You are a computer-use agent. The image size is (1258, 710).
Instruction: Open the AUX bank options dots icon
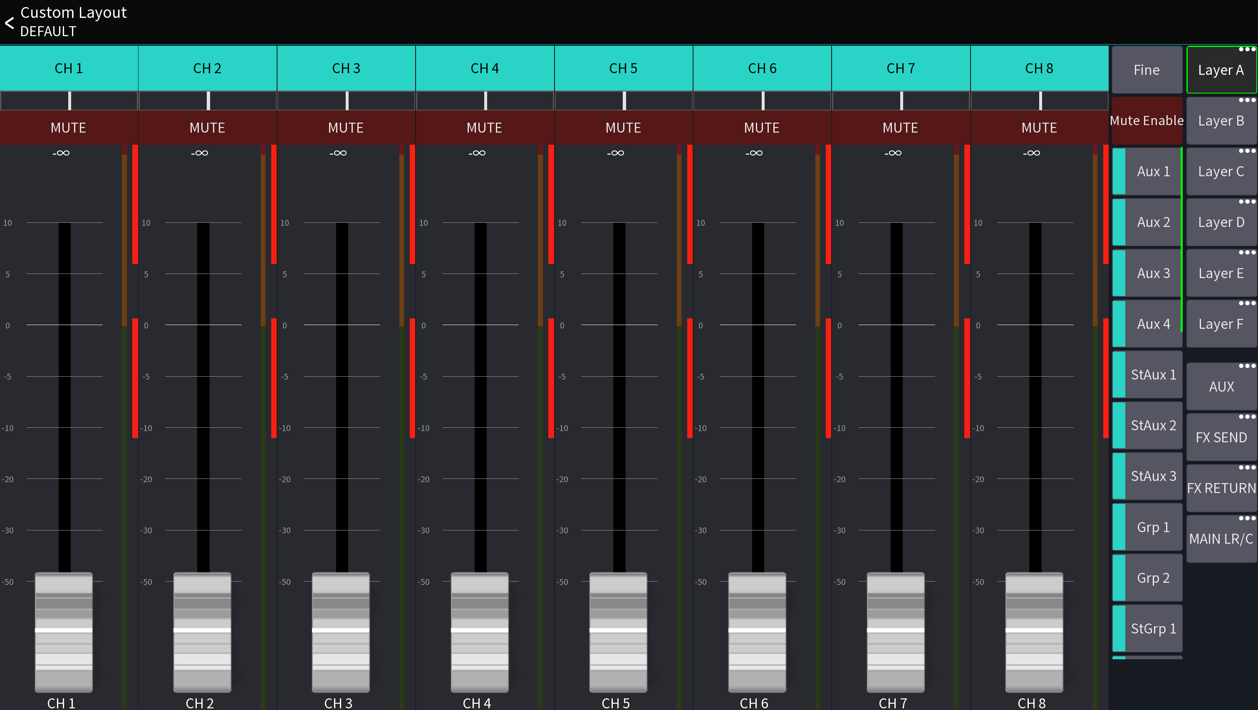click(x=1247, y=365)
